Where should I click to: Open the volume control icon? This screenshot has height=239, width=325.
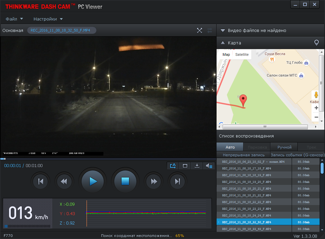[x=209, y=166]
